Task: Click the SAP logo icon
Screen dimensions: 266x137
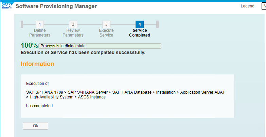Action: (7, 6)
